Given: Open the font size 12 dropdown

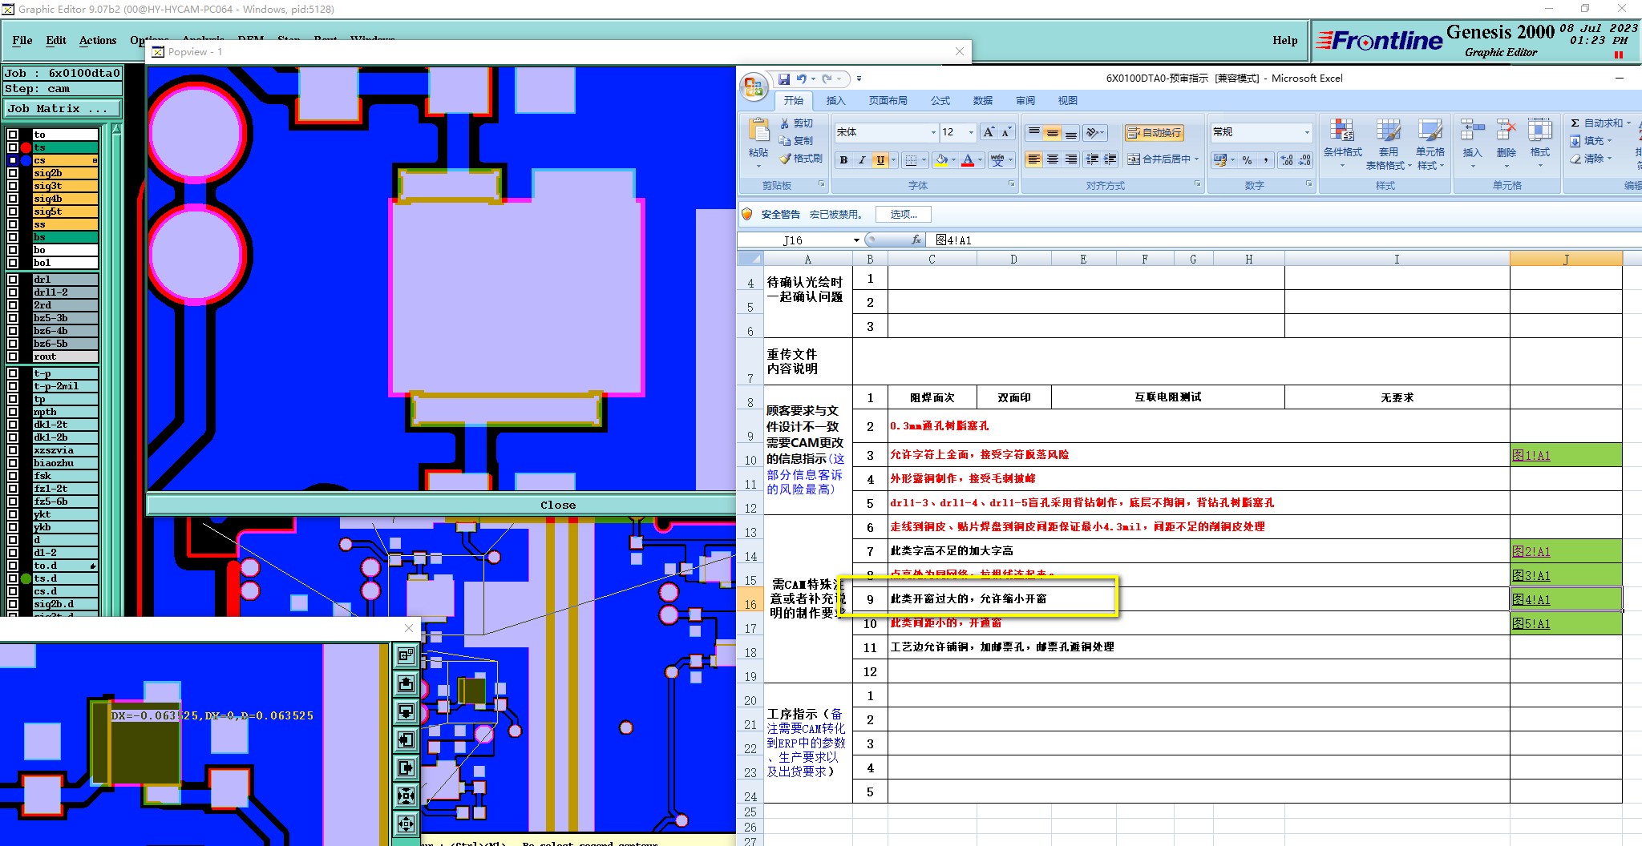Looking at the screenshot, I should 971,132.
